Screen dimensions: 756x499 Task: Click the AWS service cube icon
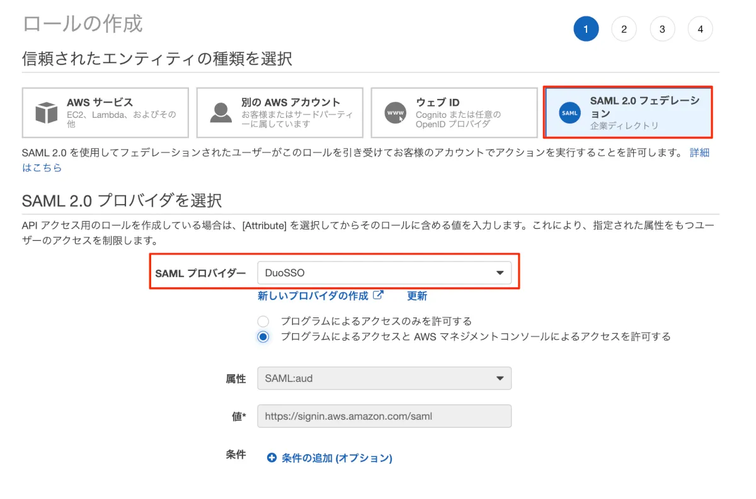point(47,113)
